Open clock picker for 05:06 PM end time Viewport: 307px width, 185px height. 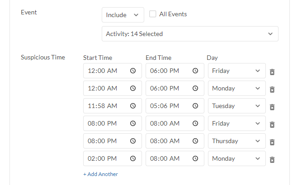(x=195, y=106)
